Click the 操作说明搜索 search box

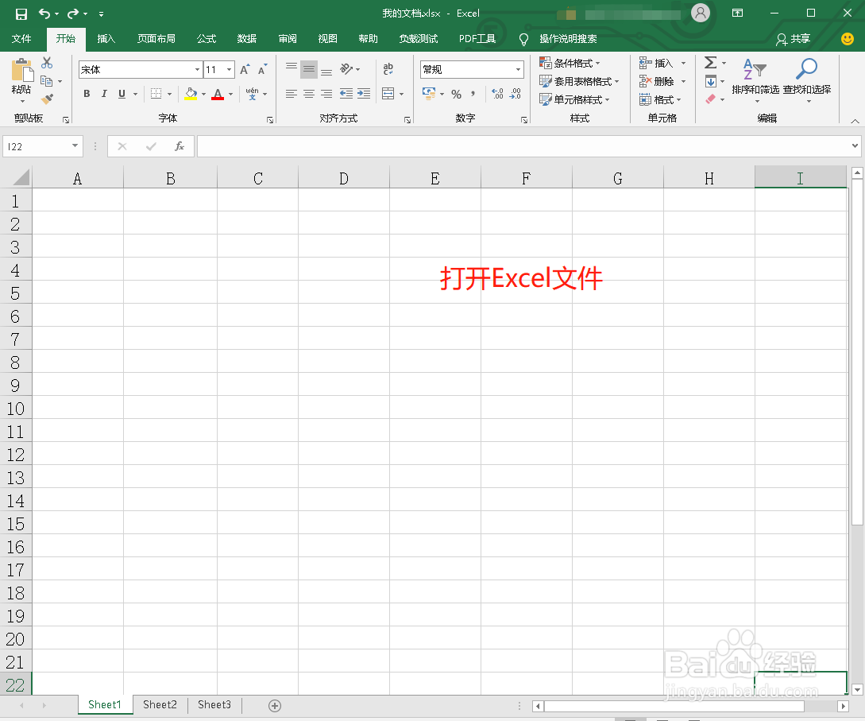[x=568, y=39]
